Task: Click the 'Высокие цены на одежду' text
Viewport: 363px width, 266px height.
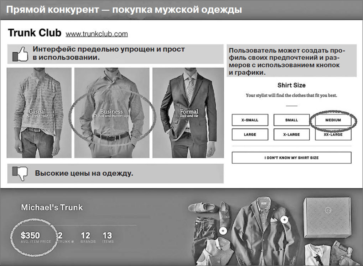Action: click(84, 173)
